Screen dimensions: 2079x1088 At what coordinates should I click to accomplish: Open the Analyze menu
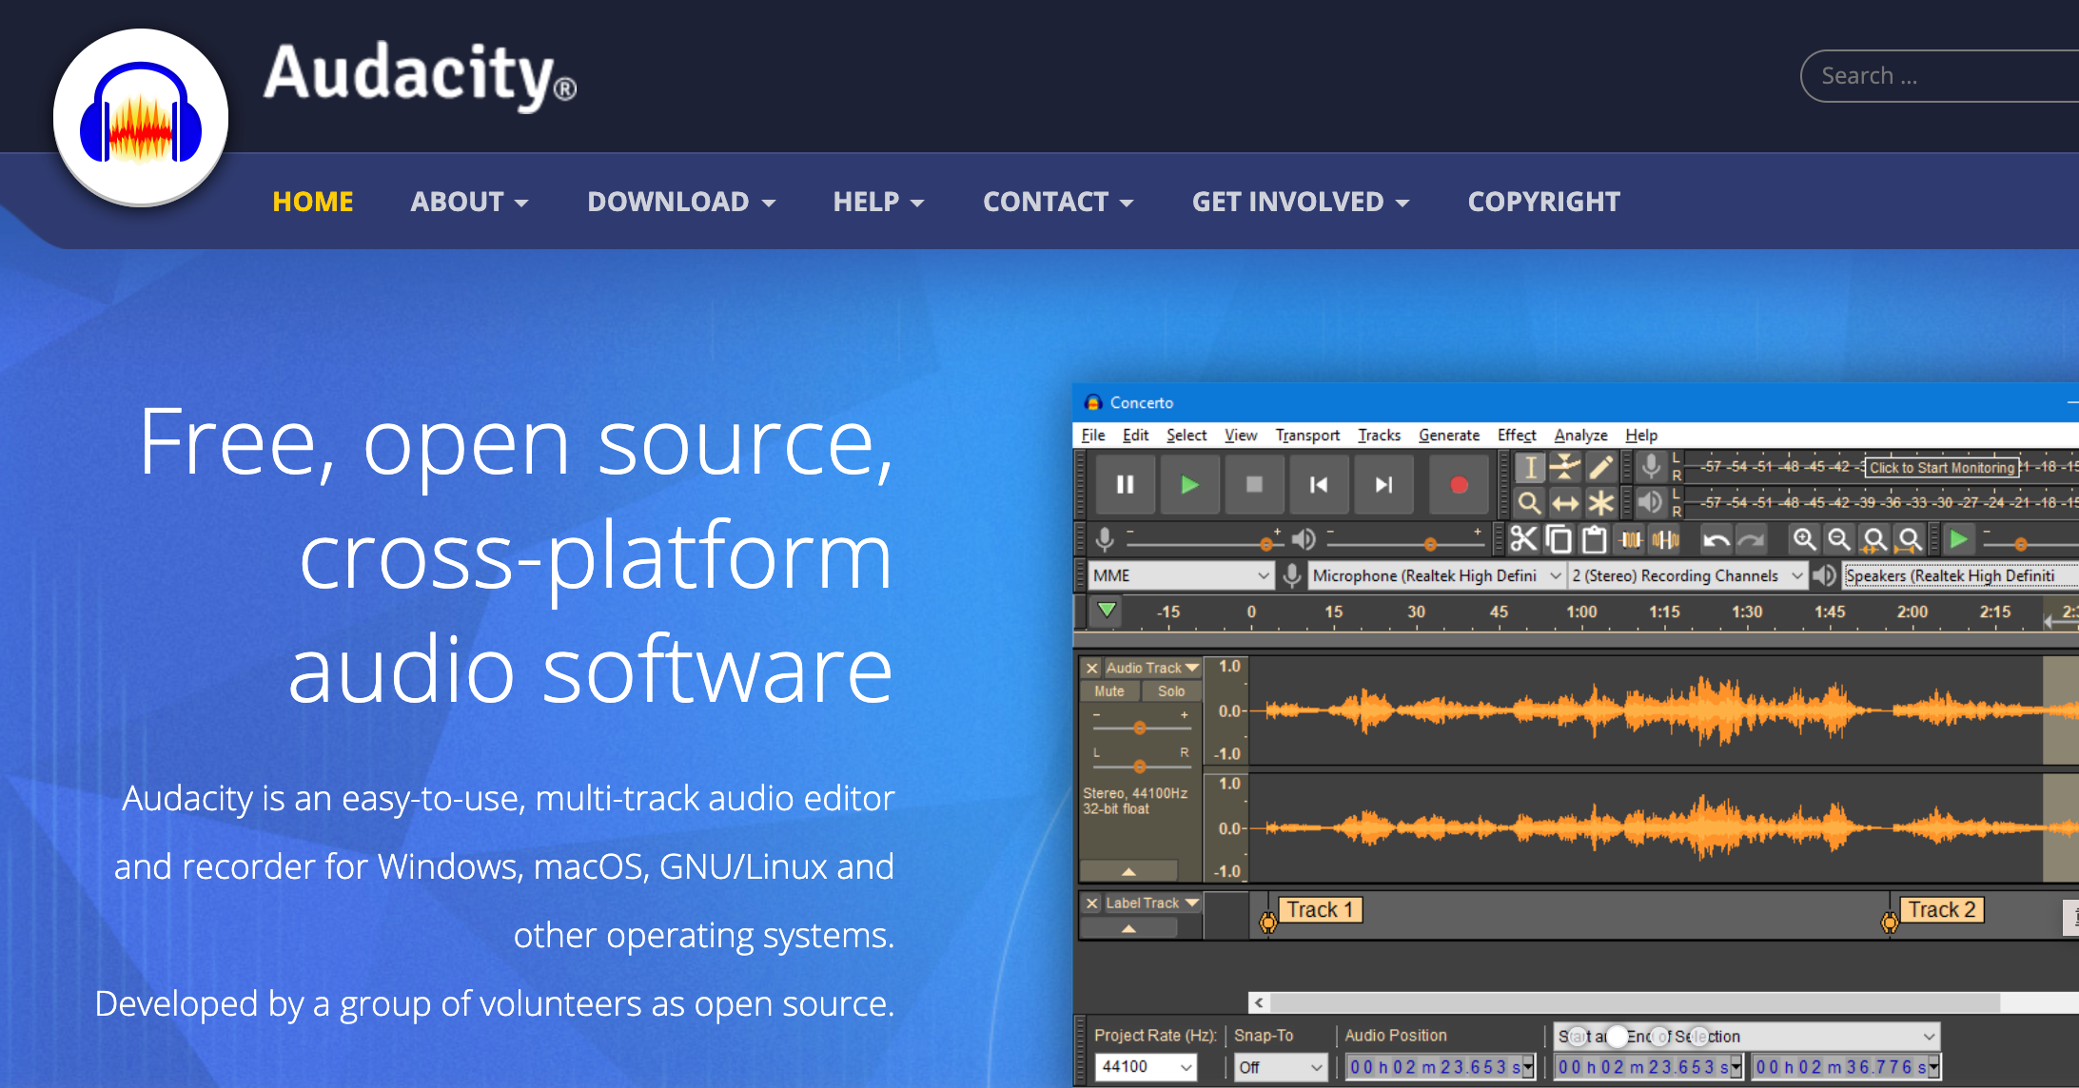tap(1580, 435)
